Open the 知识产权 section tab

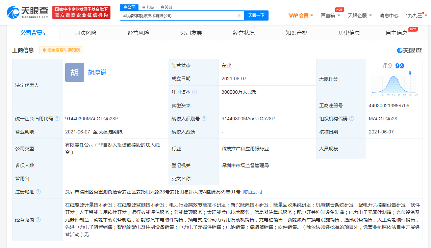[x=296, y=33]
